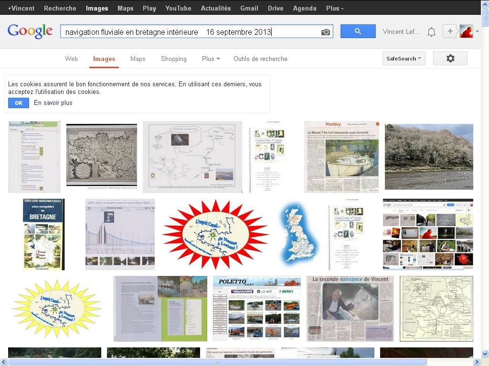This screenshot has width=489, height=366.
Task: Click the camera search-by-image icon
Action: click(x=325, y=32)
